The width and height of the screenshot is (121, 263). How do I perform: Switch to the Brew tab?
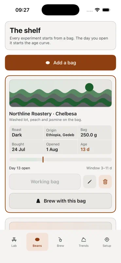coord(60,242)
